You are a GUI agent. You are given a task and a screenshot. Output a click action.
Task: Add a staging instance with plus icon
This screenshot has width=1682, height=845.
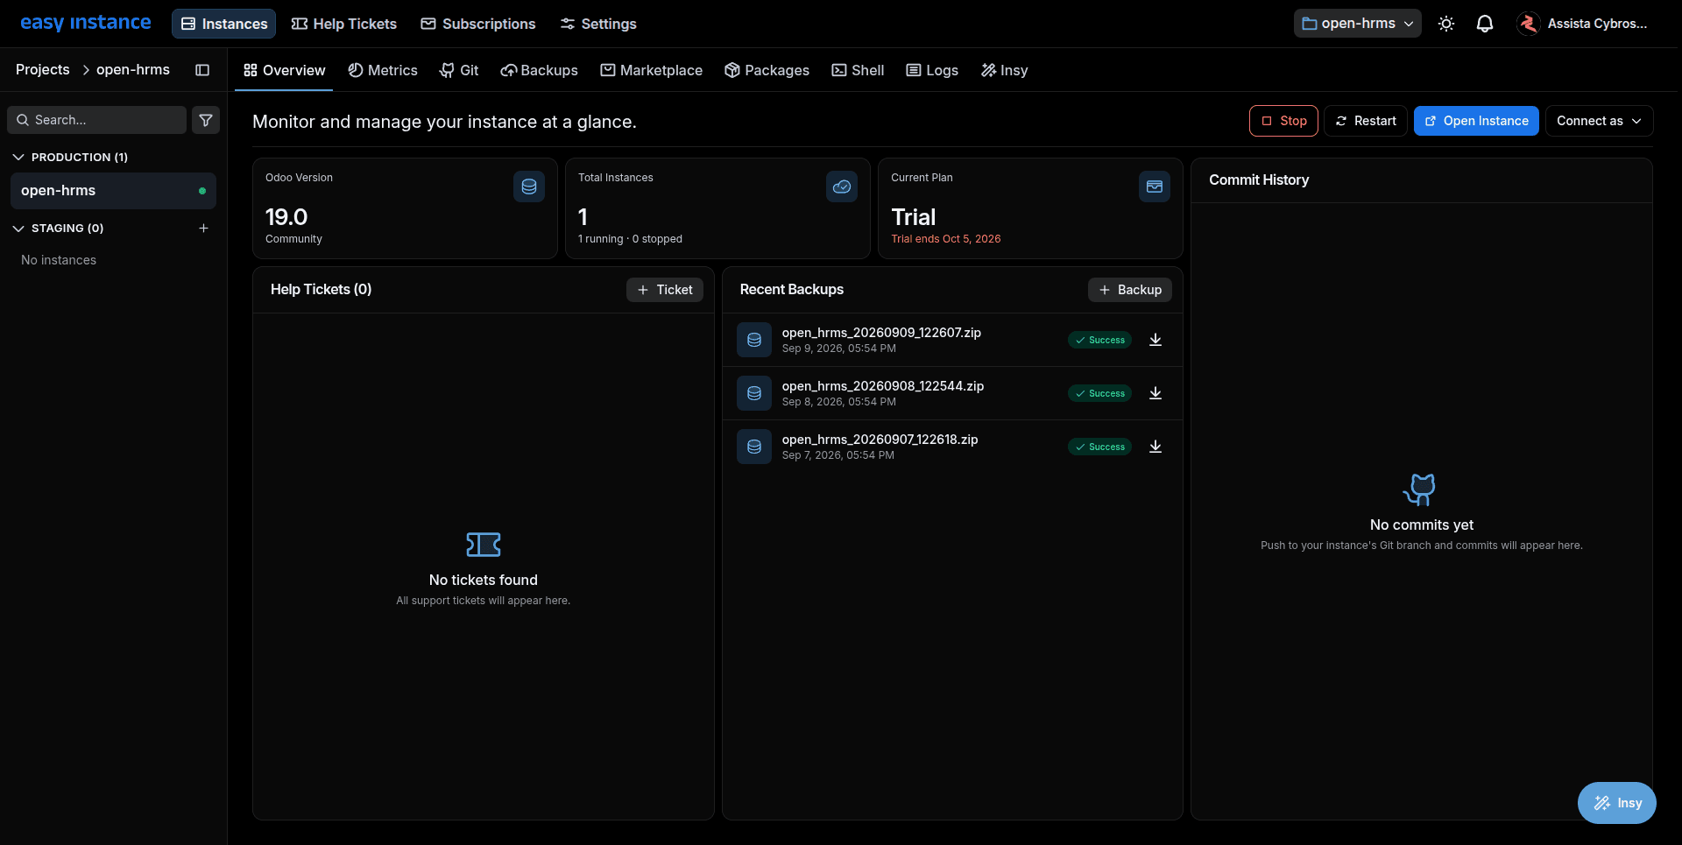click(203, 228)
